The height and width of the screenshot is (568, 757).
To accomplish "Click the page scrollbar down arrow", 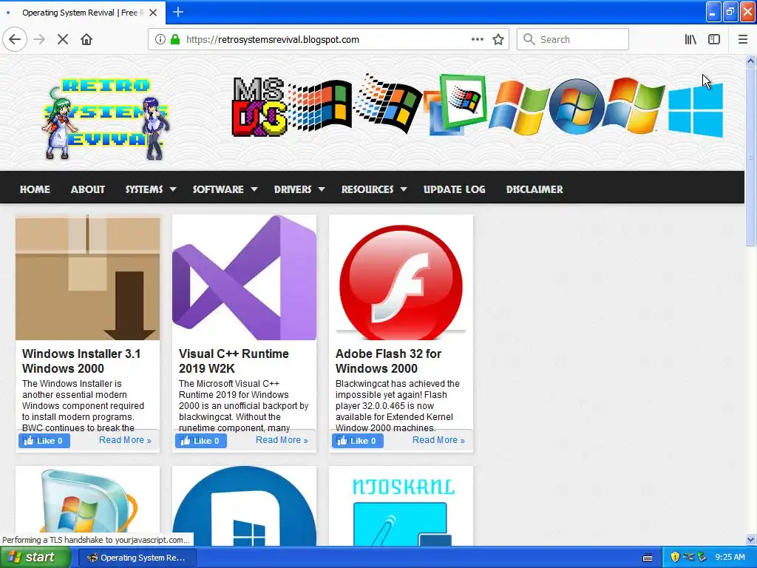I will pyautogui.click(x=750, y=539).
